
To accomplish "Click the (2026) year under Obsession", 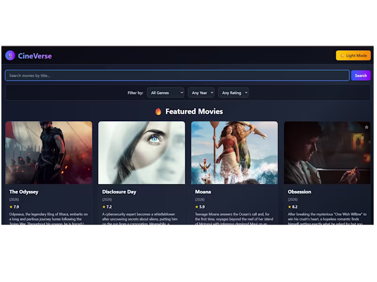I will point(293,199).
